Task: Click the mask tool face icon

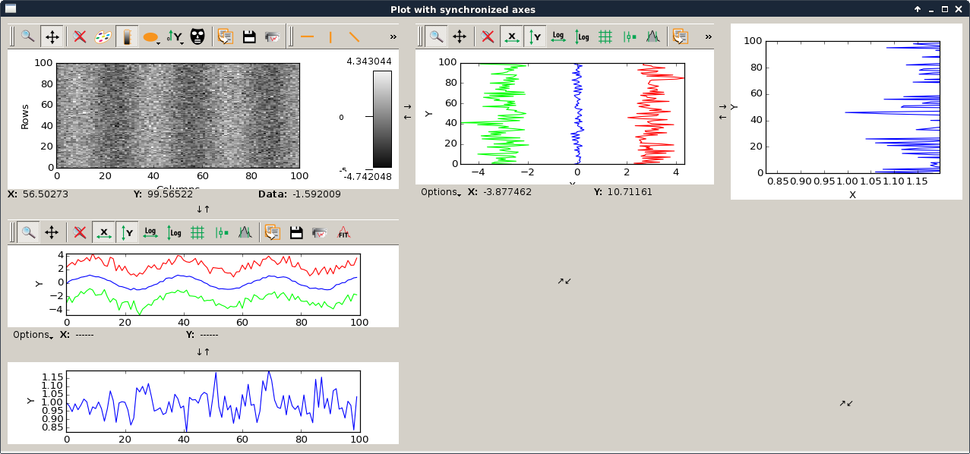Action: [x=197, y=36]
